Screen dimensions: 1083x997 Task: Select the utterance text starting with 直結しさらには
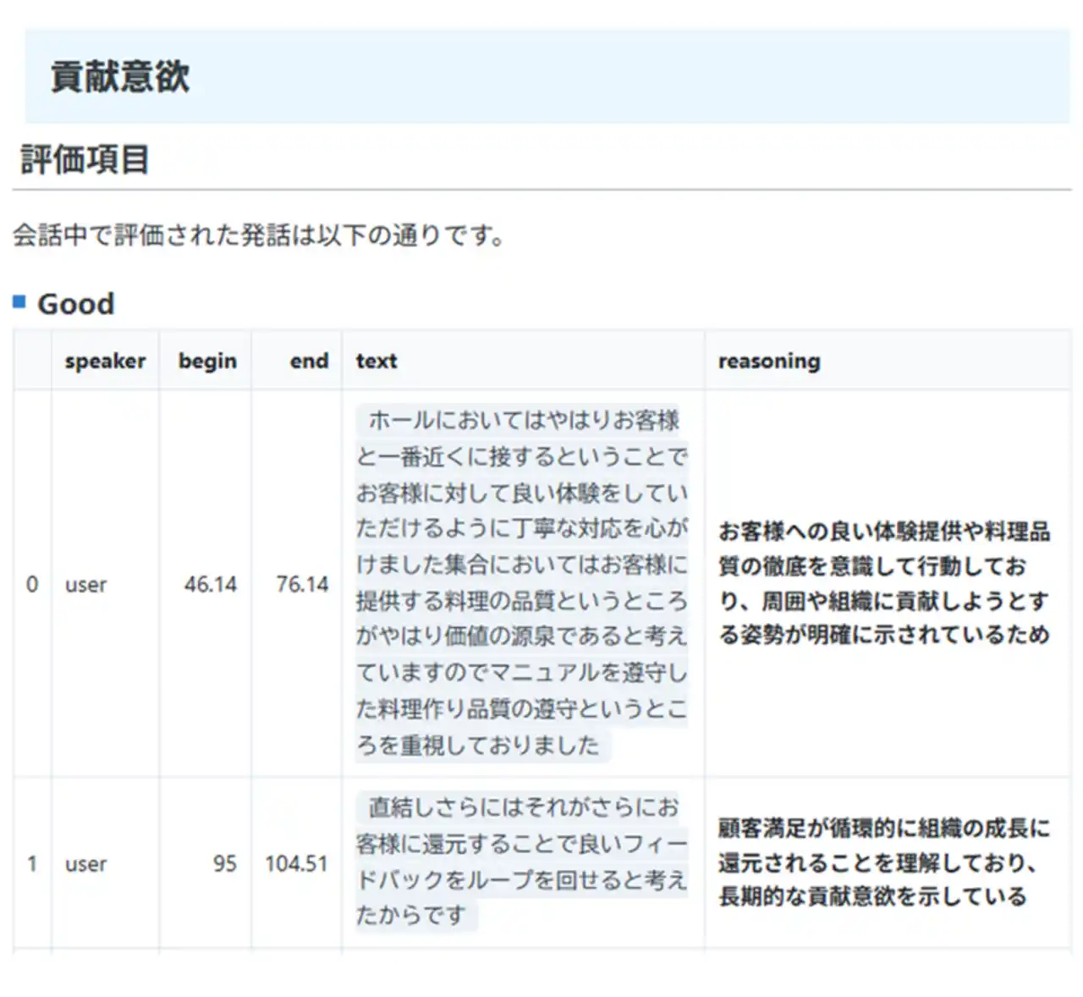pyautogui.click(x=522, y=862)
